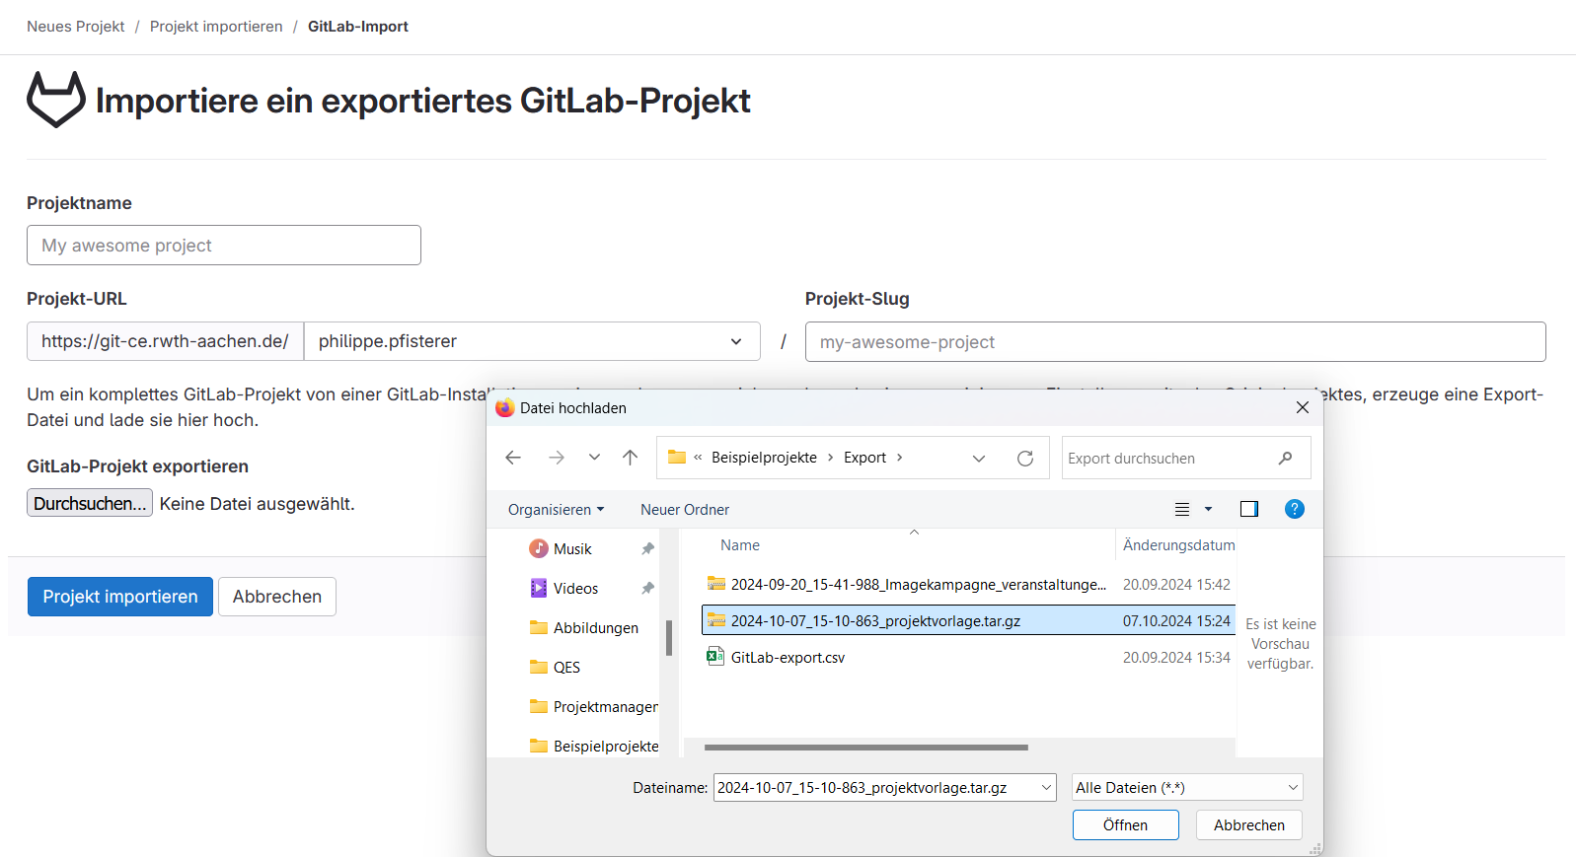Change the file view layout icon
Image resolution: width=1576 pixels, height=857 pixels.
[x=1182, y=509]
